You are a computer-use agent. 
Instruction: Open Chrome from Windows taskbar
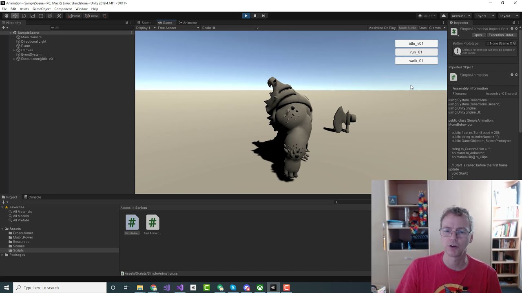[153, 288]
